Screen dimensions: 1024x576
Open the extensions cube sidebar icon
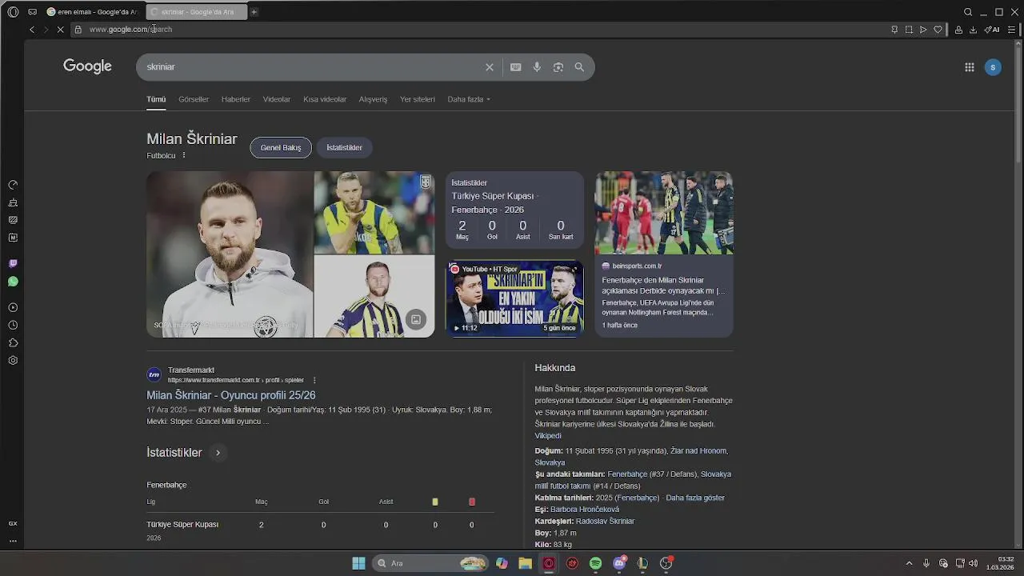[13, 342]
